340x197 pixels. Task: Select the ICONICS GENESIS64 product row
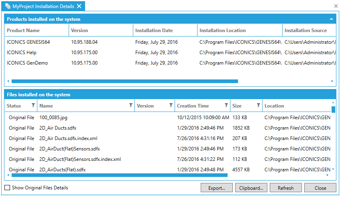coord(28,42)
